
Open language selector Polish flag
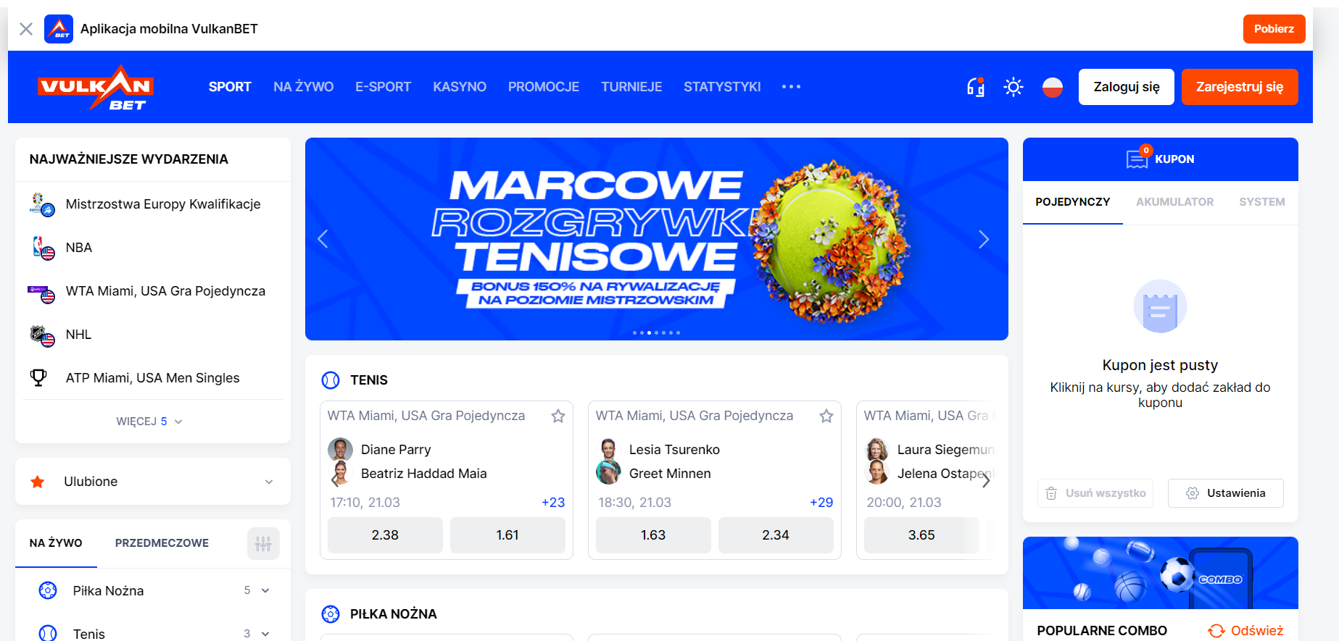[x=1053, y=87]
